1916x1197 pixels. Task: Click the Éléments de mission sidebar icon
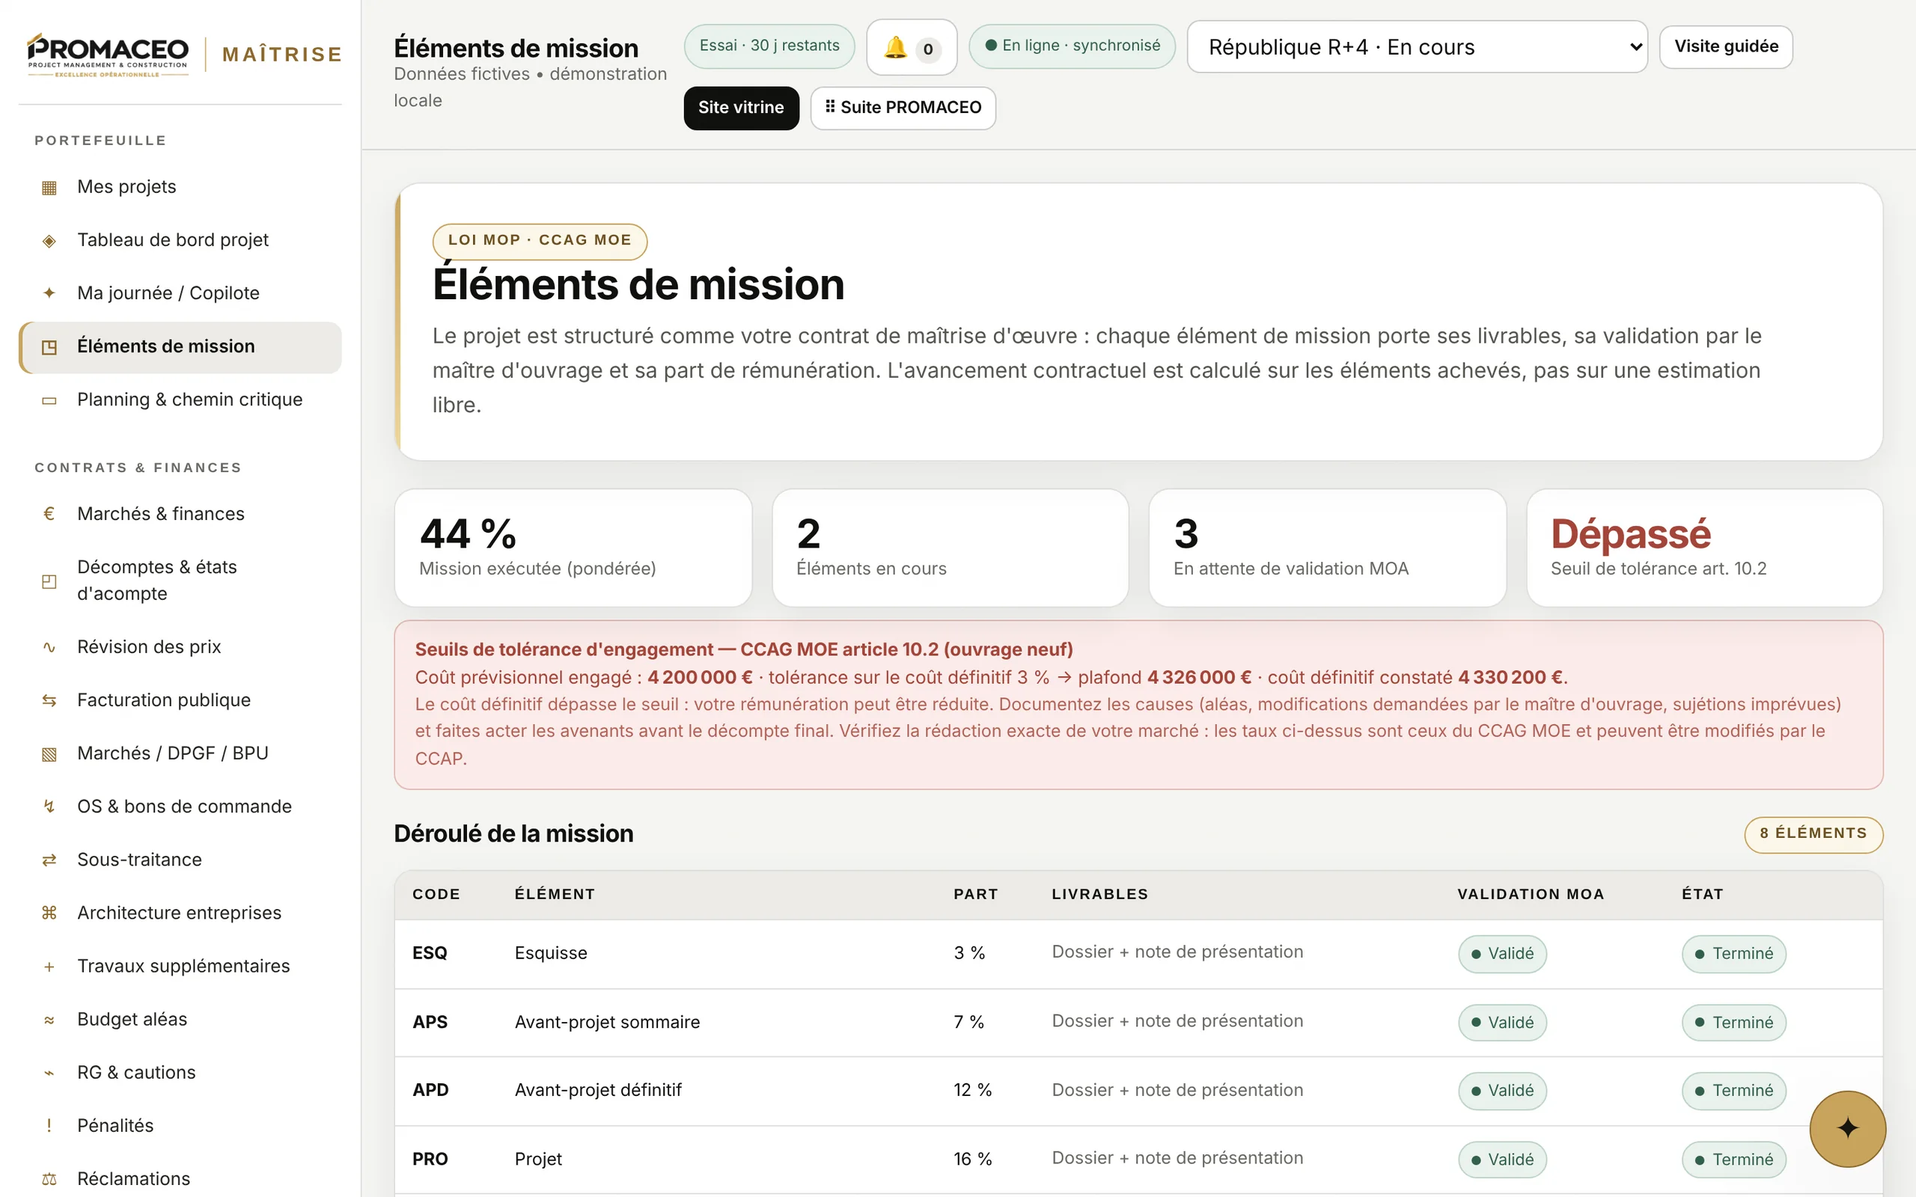[49, 346]
